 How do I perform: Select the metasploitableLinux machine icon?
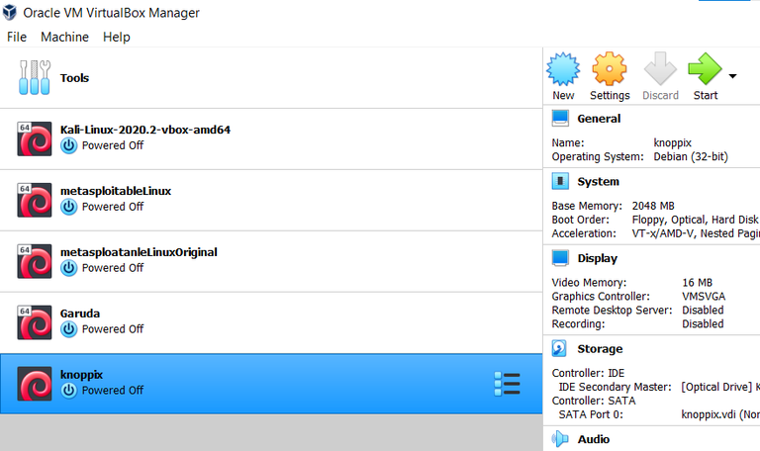click(35, 200)
